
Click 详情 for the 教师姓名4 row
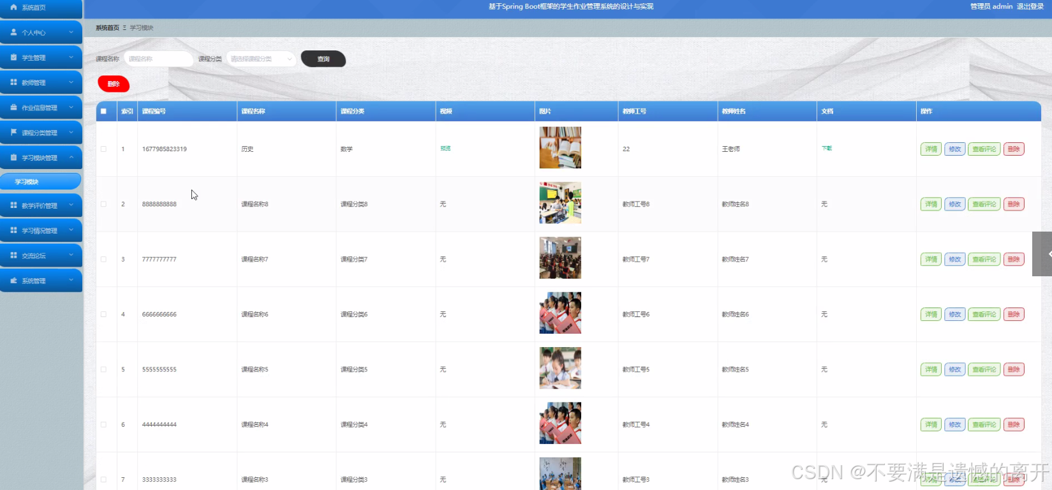931,424
